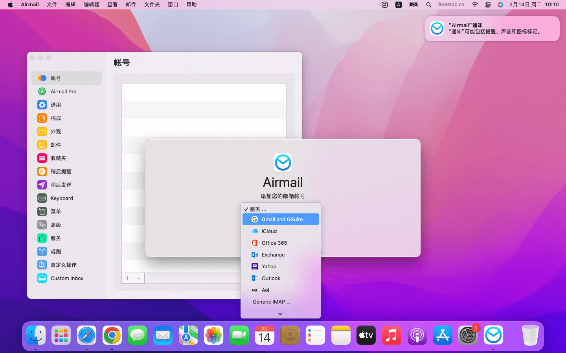This screenshot has height=353, width=566.
Task: Open Keyboard shortcut settings
Action: pyautogui.click(x=62, y=198)
